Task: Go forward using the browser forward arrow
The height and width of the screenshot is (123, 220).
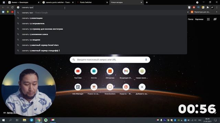Action: click(x=8, y=8)
